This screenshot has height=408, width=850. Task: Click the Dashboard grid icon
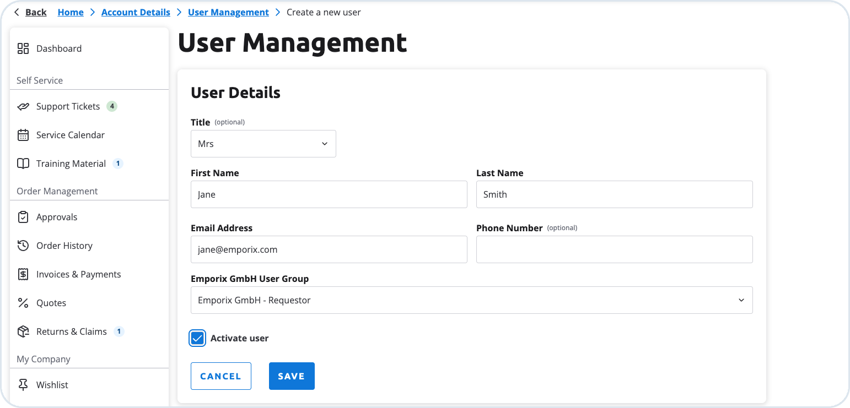point(23,48)
